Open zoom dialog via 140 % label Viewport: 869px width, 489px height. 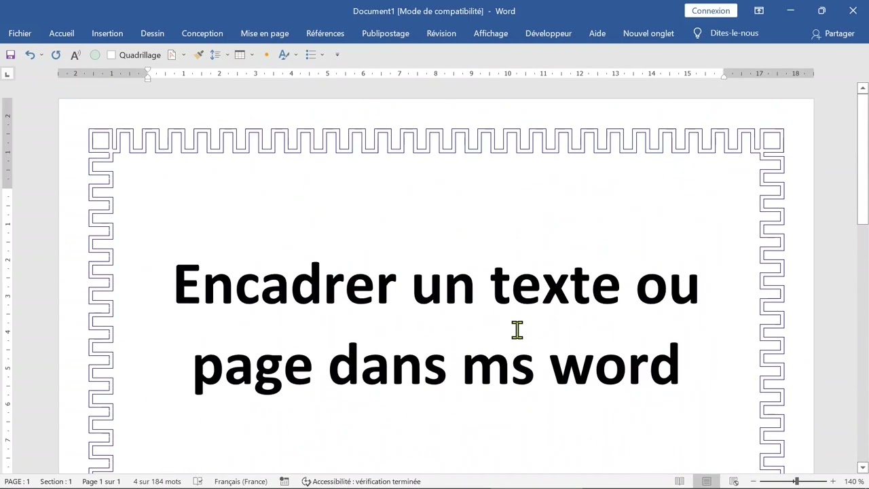click(854, 482)
